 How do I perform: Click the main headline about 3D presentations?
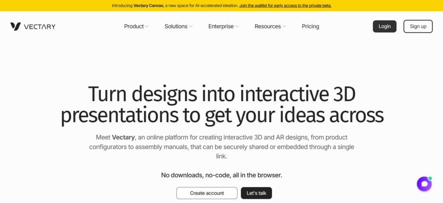click(222, 105)
